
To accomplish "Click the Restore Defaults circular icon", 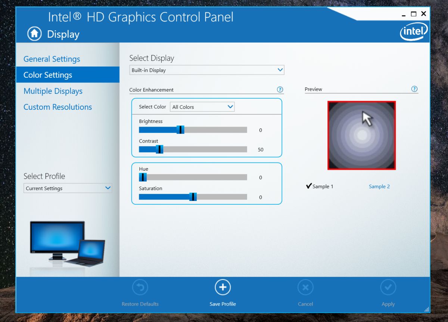I will point(140,287).
